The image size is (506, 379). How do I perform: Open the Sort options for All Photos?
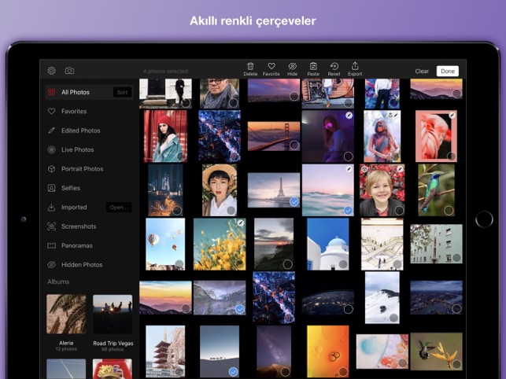point(122,92)
